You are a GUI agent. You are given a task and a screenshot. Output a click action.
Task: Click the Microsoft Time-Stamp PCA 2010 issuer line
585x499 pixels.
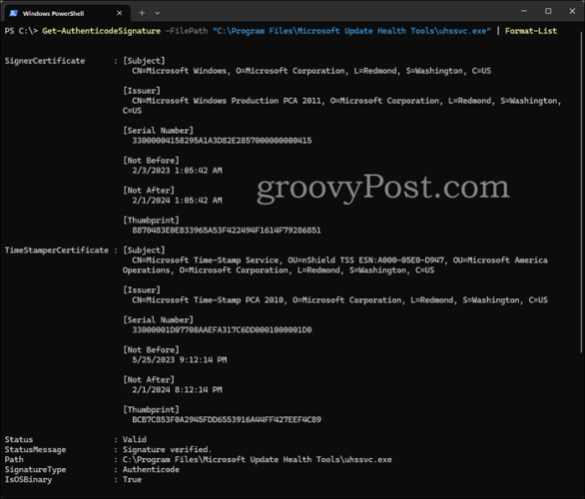point(339,300)
